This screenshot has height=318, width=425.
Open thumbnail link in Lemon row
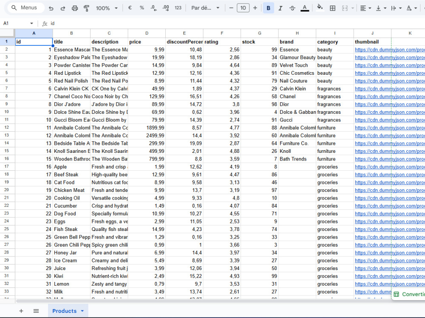389,284
